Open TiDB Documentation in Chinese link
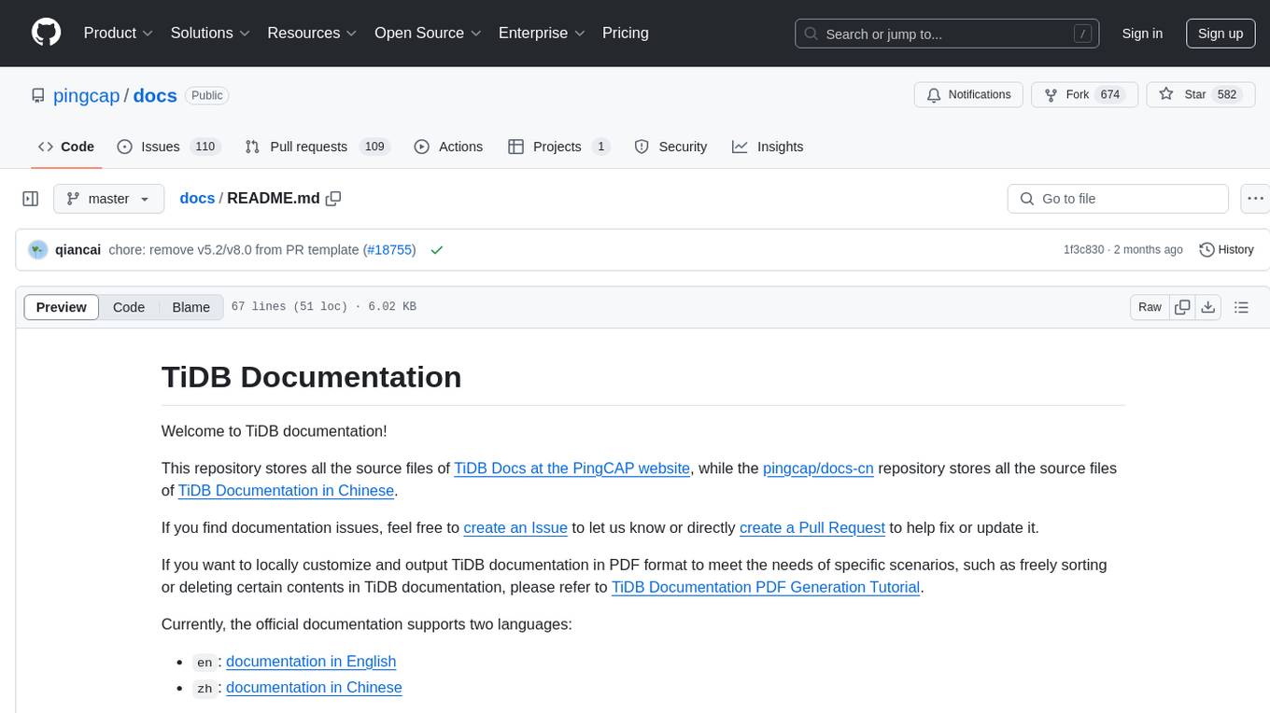1270x713 pixels. pos(287,490)
